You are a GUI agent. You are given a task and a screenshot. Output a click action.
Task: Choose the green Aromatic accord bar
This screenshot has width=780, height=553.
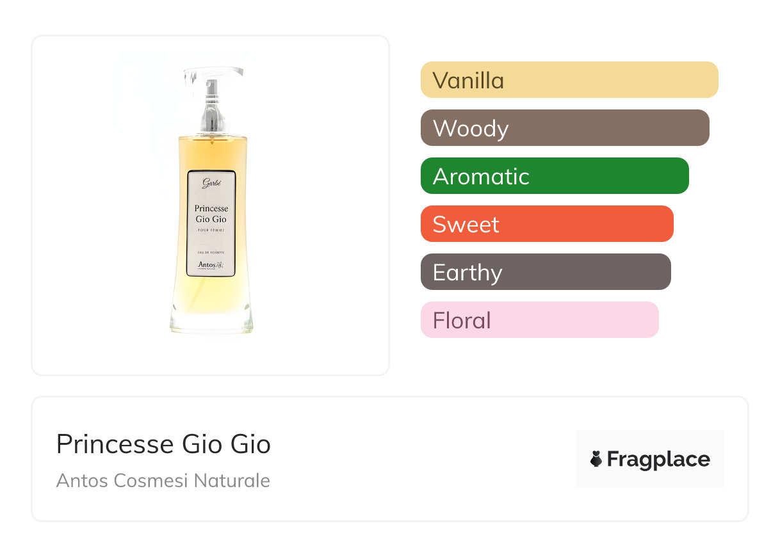[554, 176]
